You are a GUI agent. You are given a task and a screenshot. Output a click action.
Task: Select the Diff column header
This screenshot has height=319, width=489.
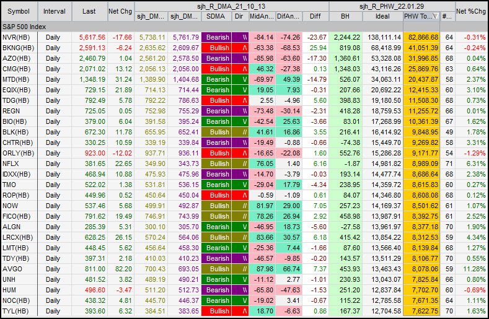point(315,16)
